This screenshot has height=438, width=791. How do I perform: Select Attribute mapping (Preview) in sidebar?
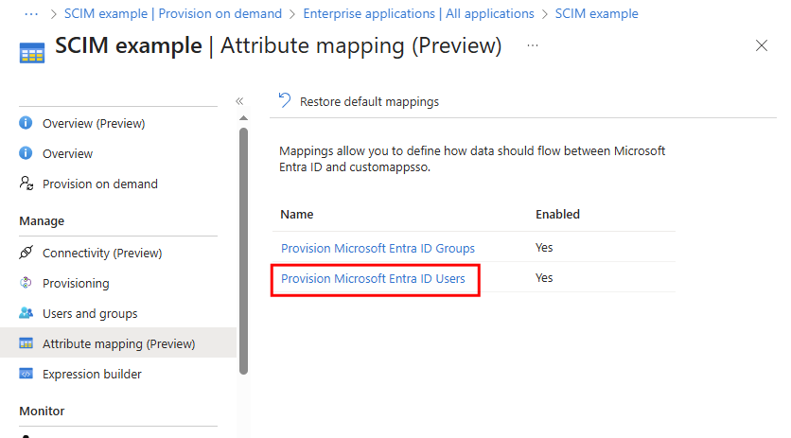tap(118, 344)
